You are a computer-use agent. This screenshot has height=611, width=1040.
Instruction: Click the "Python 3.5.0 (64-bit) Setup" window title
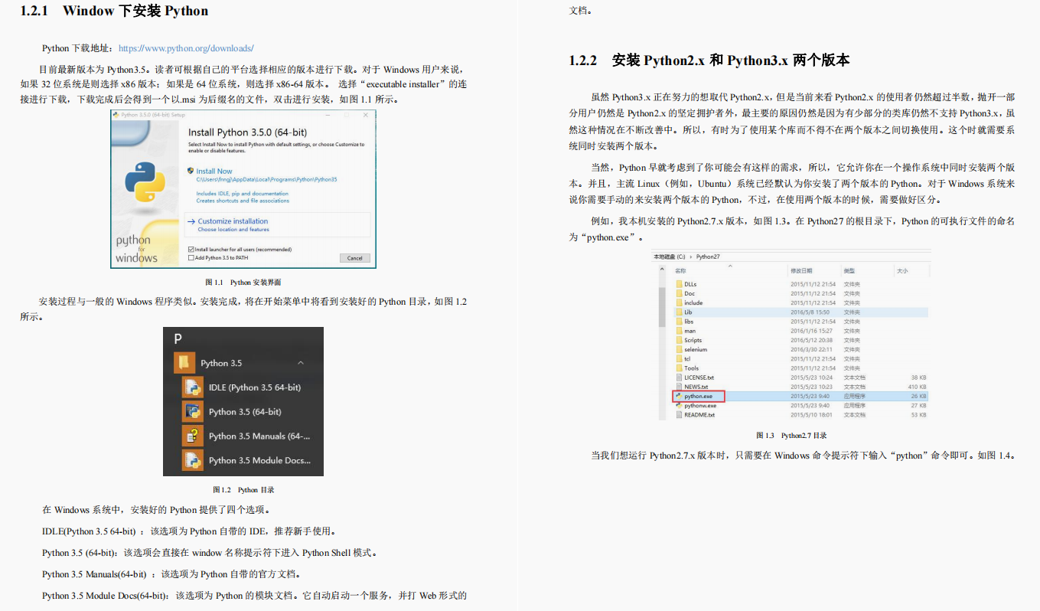coord(152,116)
